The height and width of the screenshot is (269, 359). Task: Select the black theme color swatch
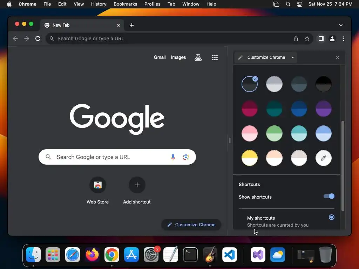pyautogui.click(x=324, y=84)
